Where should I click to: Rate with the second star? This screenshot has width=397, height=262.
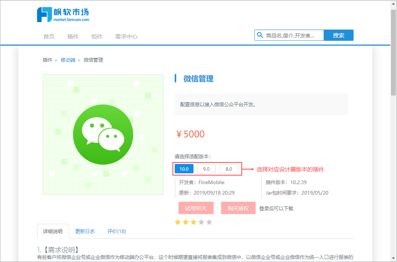(186, 222)
